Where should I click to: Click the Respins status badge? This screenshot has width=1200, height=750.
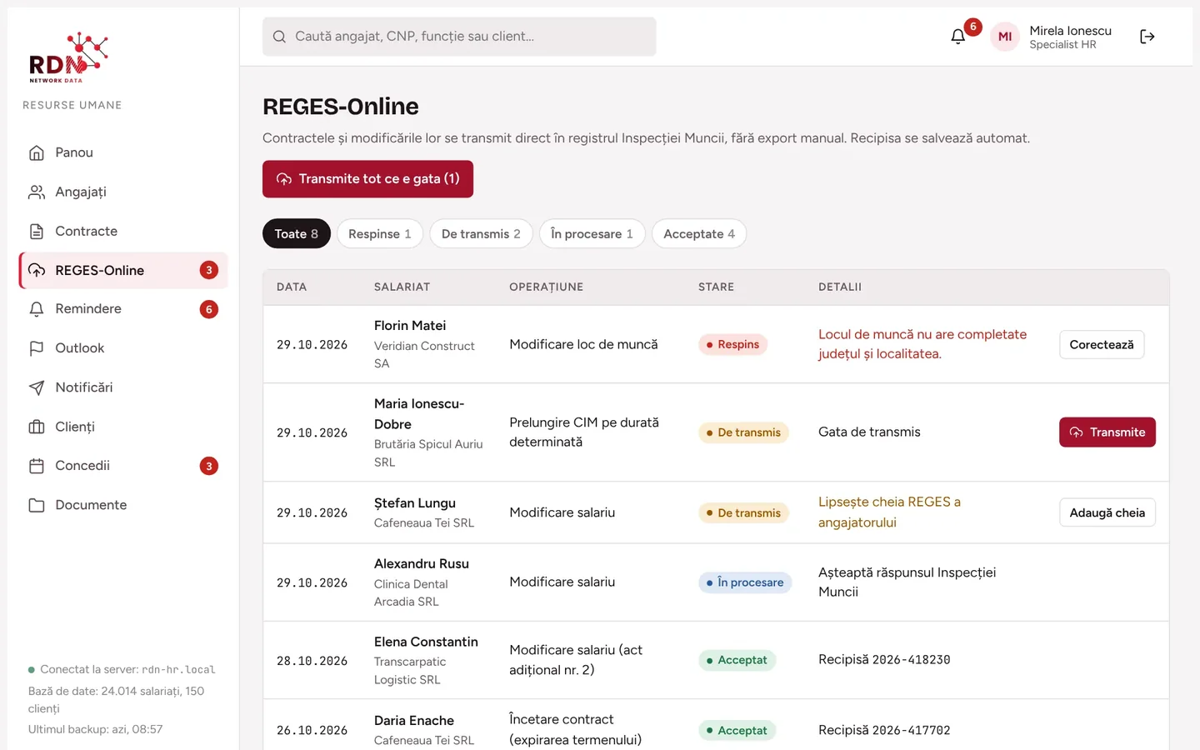pos(732,345)
